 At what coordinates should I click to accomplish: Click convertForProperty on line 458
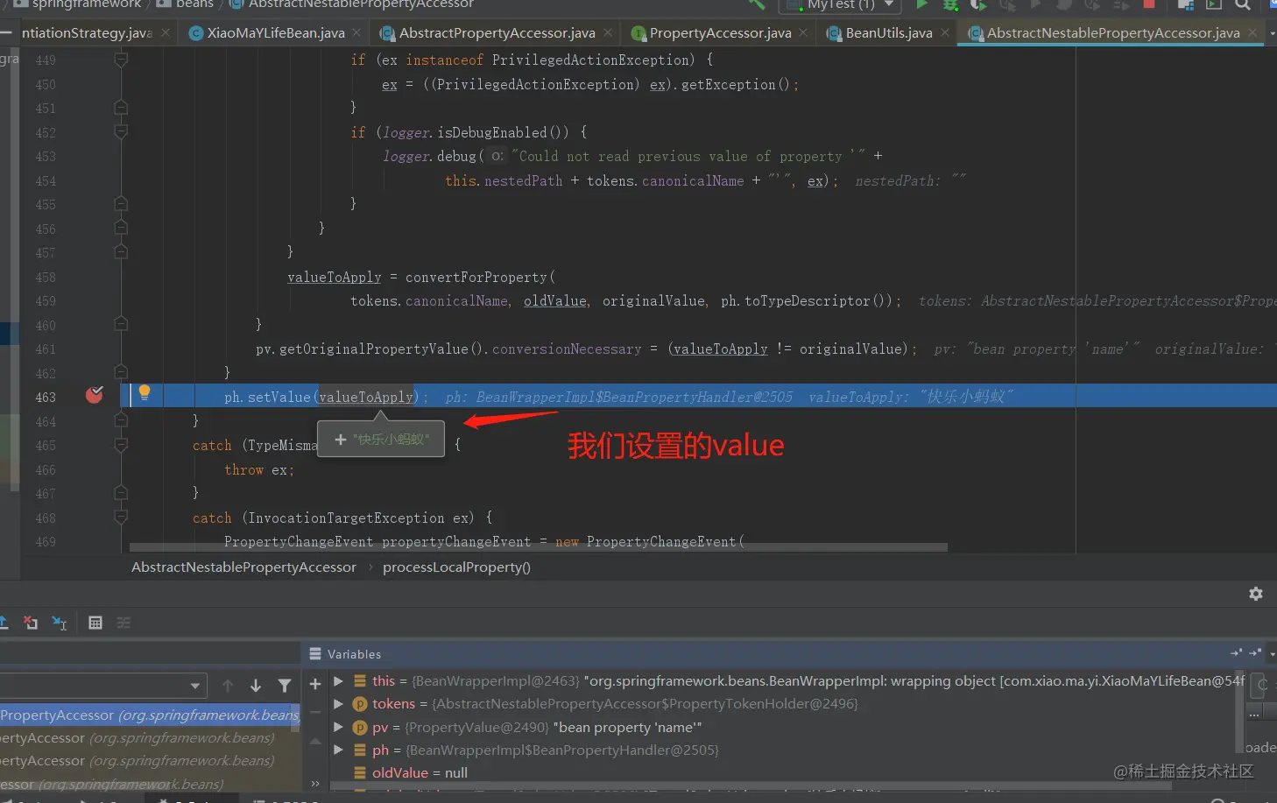click(476, 278)
